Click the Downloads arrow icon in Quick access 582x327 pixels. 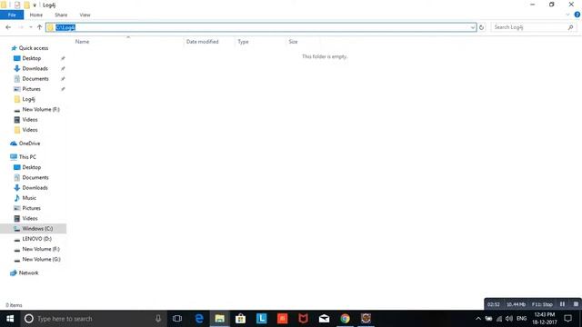(16, 68)
